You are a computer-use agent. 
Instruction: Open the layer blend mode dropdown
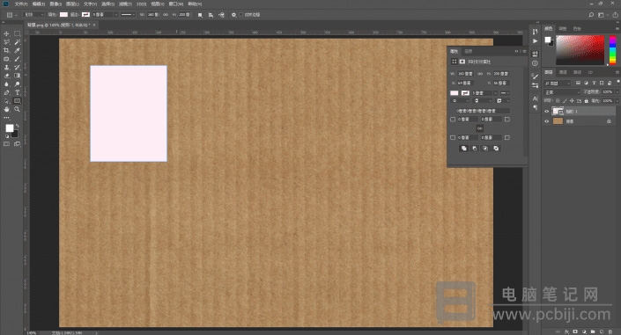pos(562,92)
